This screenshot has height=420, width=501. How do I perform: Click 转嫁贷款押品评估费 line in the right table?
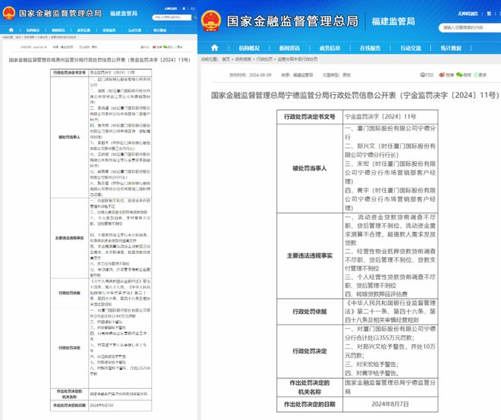pyautogui.click(x=376, y=294)
